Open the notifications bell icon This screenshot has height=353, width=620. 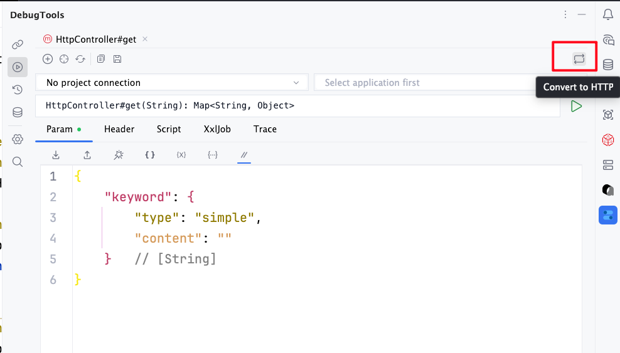(x=608, y=14)
